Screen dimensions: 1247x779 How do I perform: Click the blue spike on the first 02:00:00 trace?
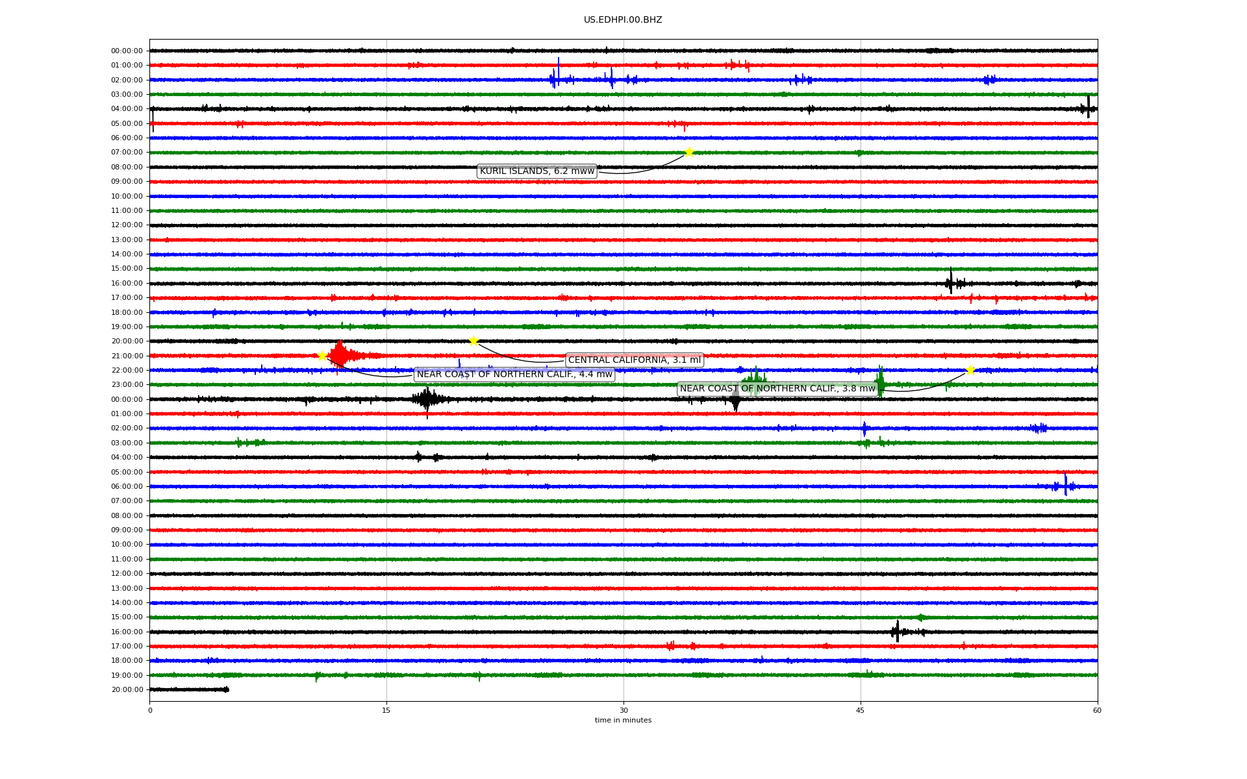(x=558, y=71)
